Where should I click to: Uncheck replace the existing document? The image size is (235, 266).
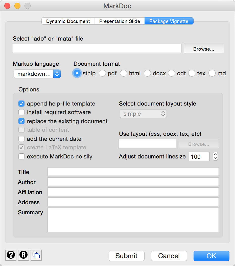point(21,121)
